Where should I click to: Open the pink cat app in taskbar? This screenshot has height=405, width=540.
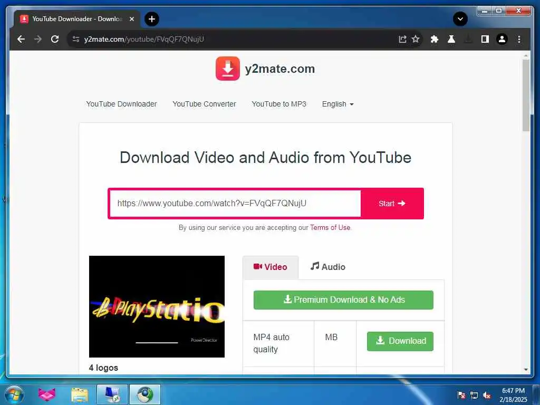click(46, 394)
